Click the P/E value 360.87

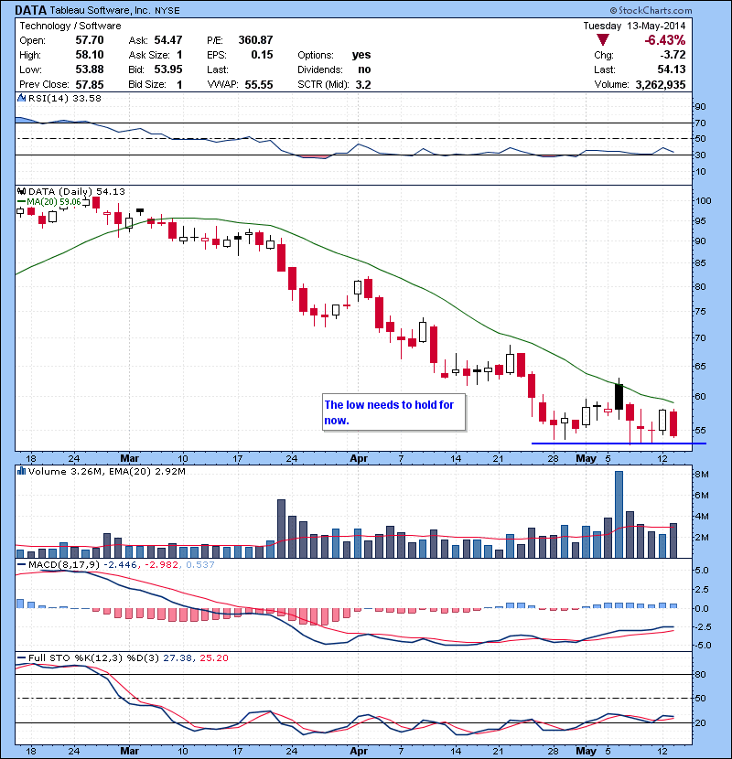click(x=255, y=39)
